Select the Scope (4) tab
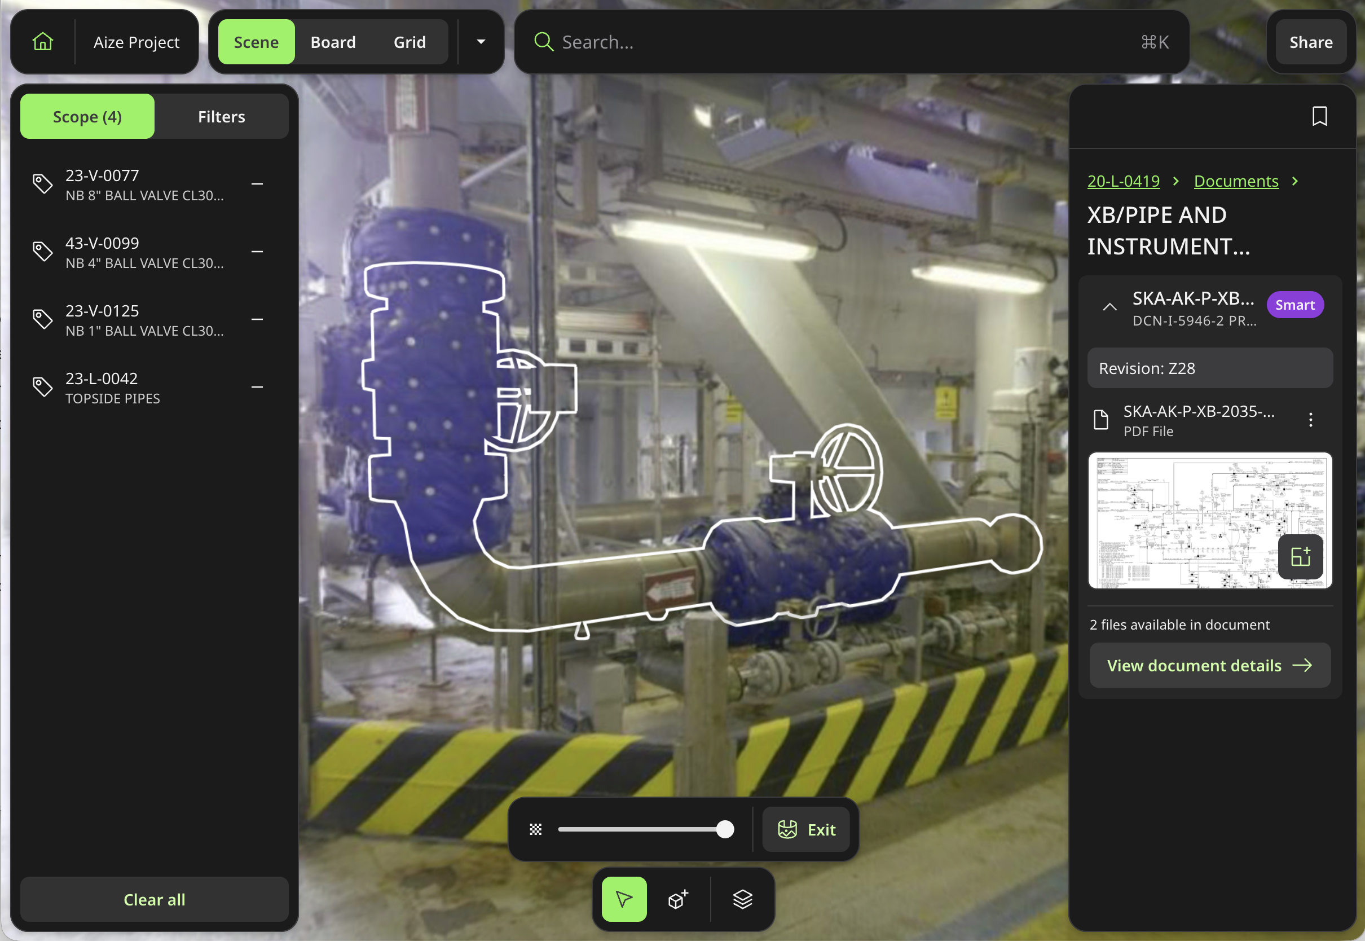Viewport: 1365px width, 941px height. pyautogui.click(x=87, y=117)
